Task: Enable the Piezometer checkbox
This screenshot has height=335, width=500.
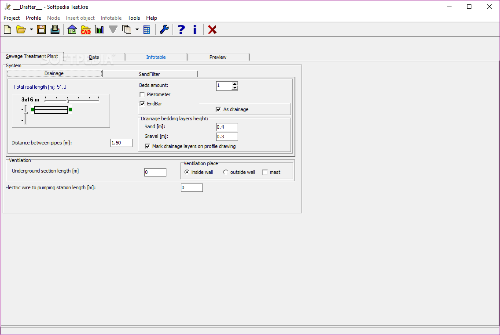Action: pos(142,94)
